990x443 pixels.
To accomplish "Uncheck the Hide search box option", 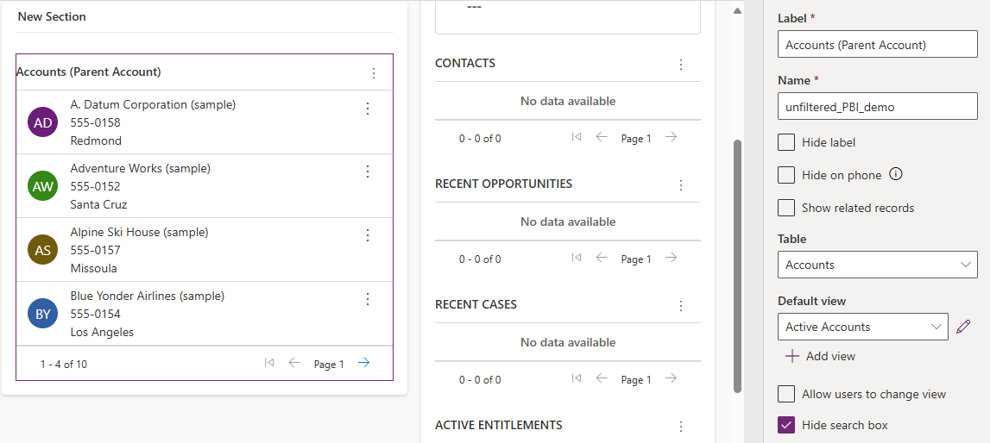I will [x=786, y=425].
